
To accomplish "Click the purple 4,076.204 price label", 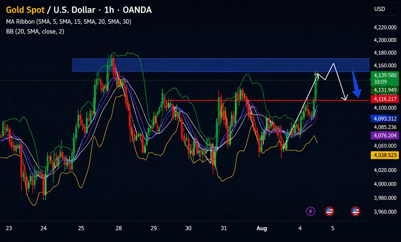I will click(385, 135).
